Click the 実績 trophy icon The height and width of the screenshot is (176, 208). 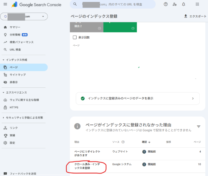[6, 135]
